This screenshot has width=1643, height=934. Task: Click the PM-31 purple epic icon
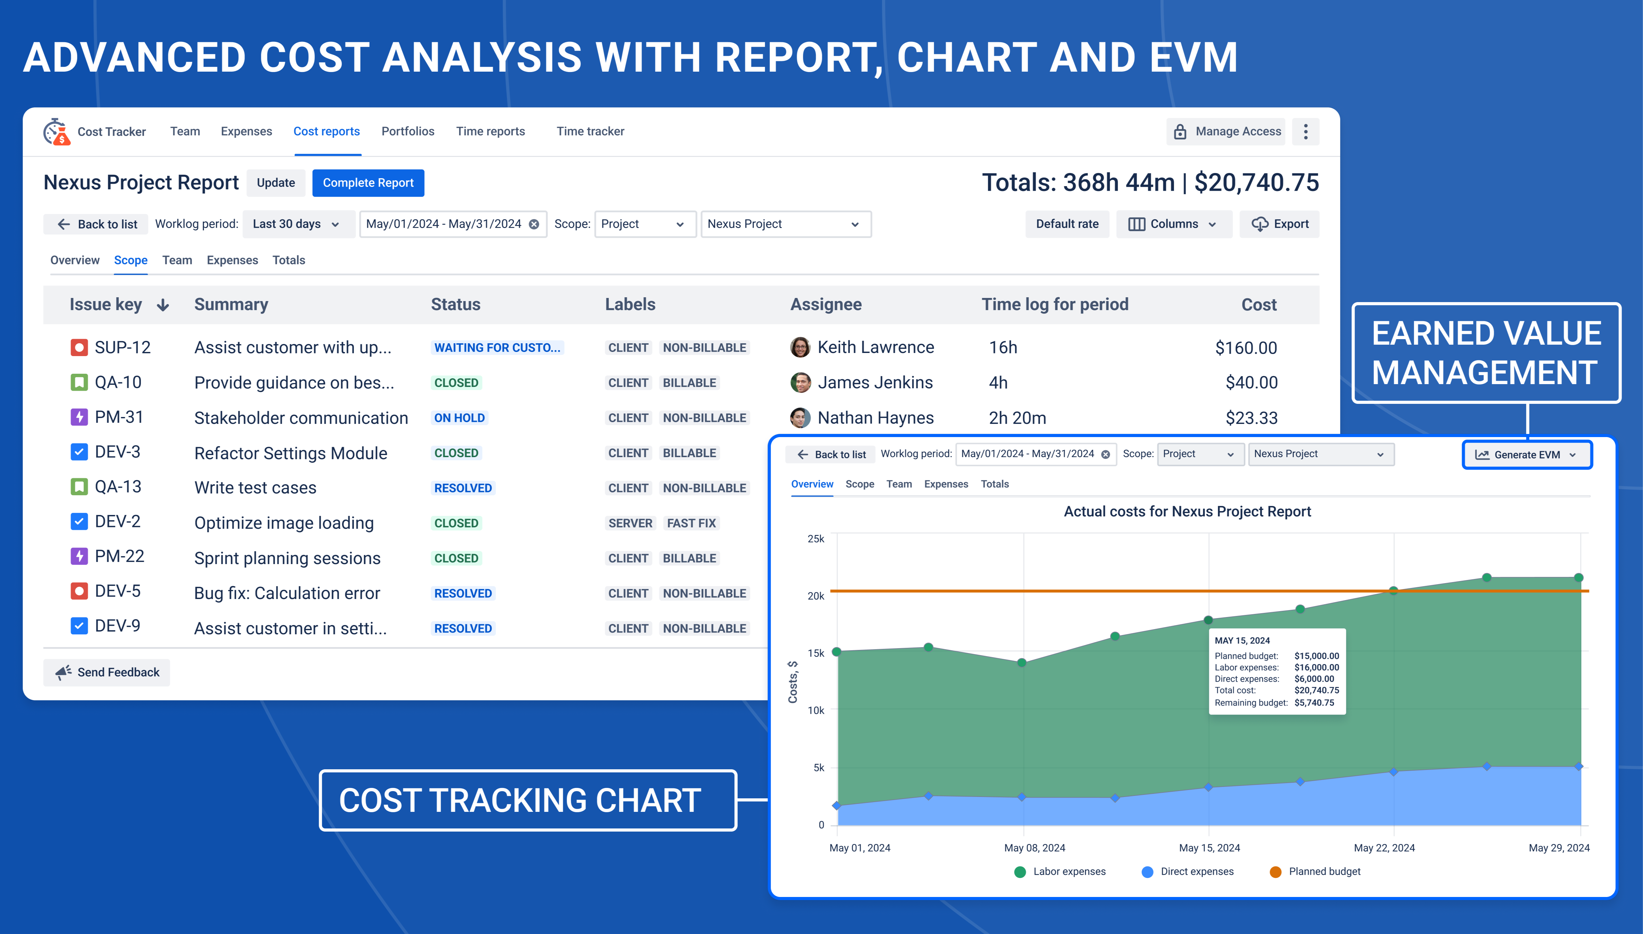coord(79,418)
